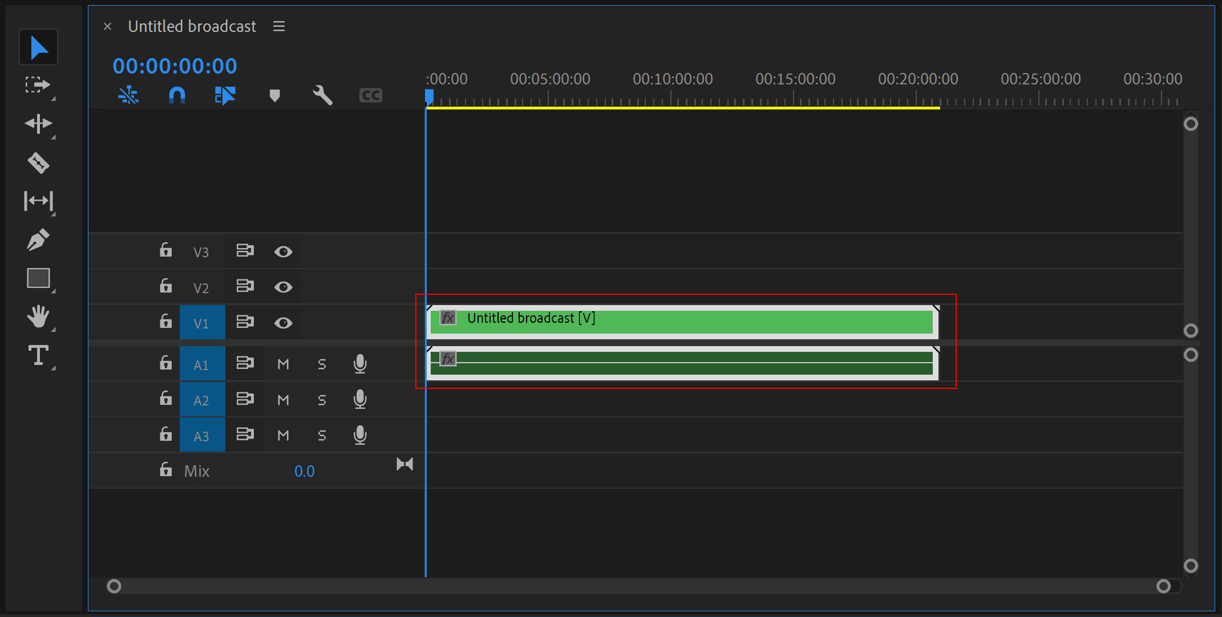Select the Rectangle tool
The image size is (1222, 617).
[38, 278]
